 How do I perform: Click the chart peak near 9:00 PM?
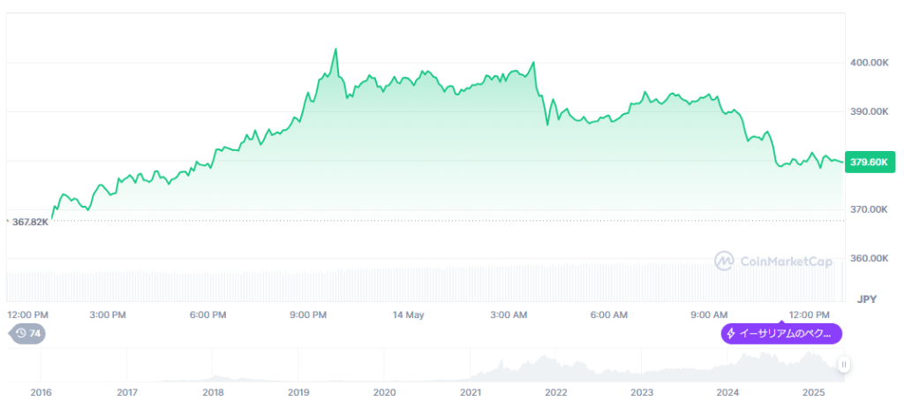pos(336,49)
